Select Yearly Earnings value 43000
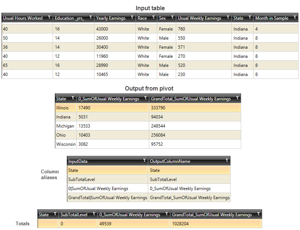Image resolution: width=300 pixels, height=230 pixels. click(115, 29)
